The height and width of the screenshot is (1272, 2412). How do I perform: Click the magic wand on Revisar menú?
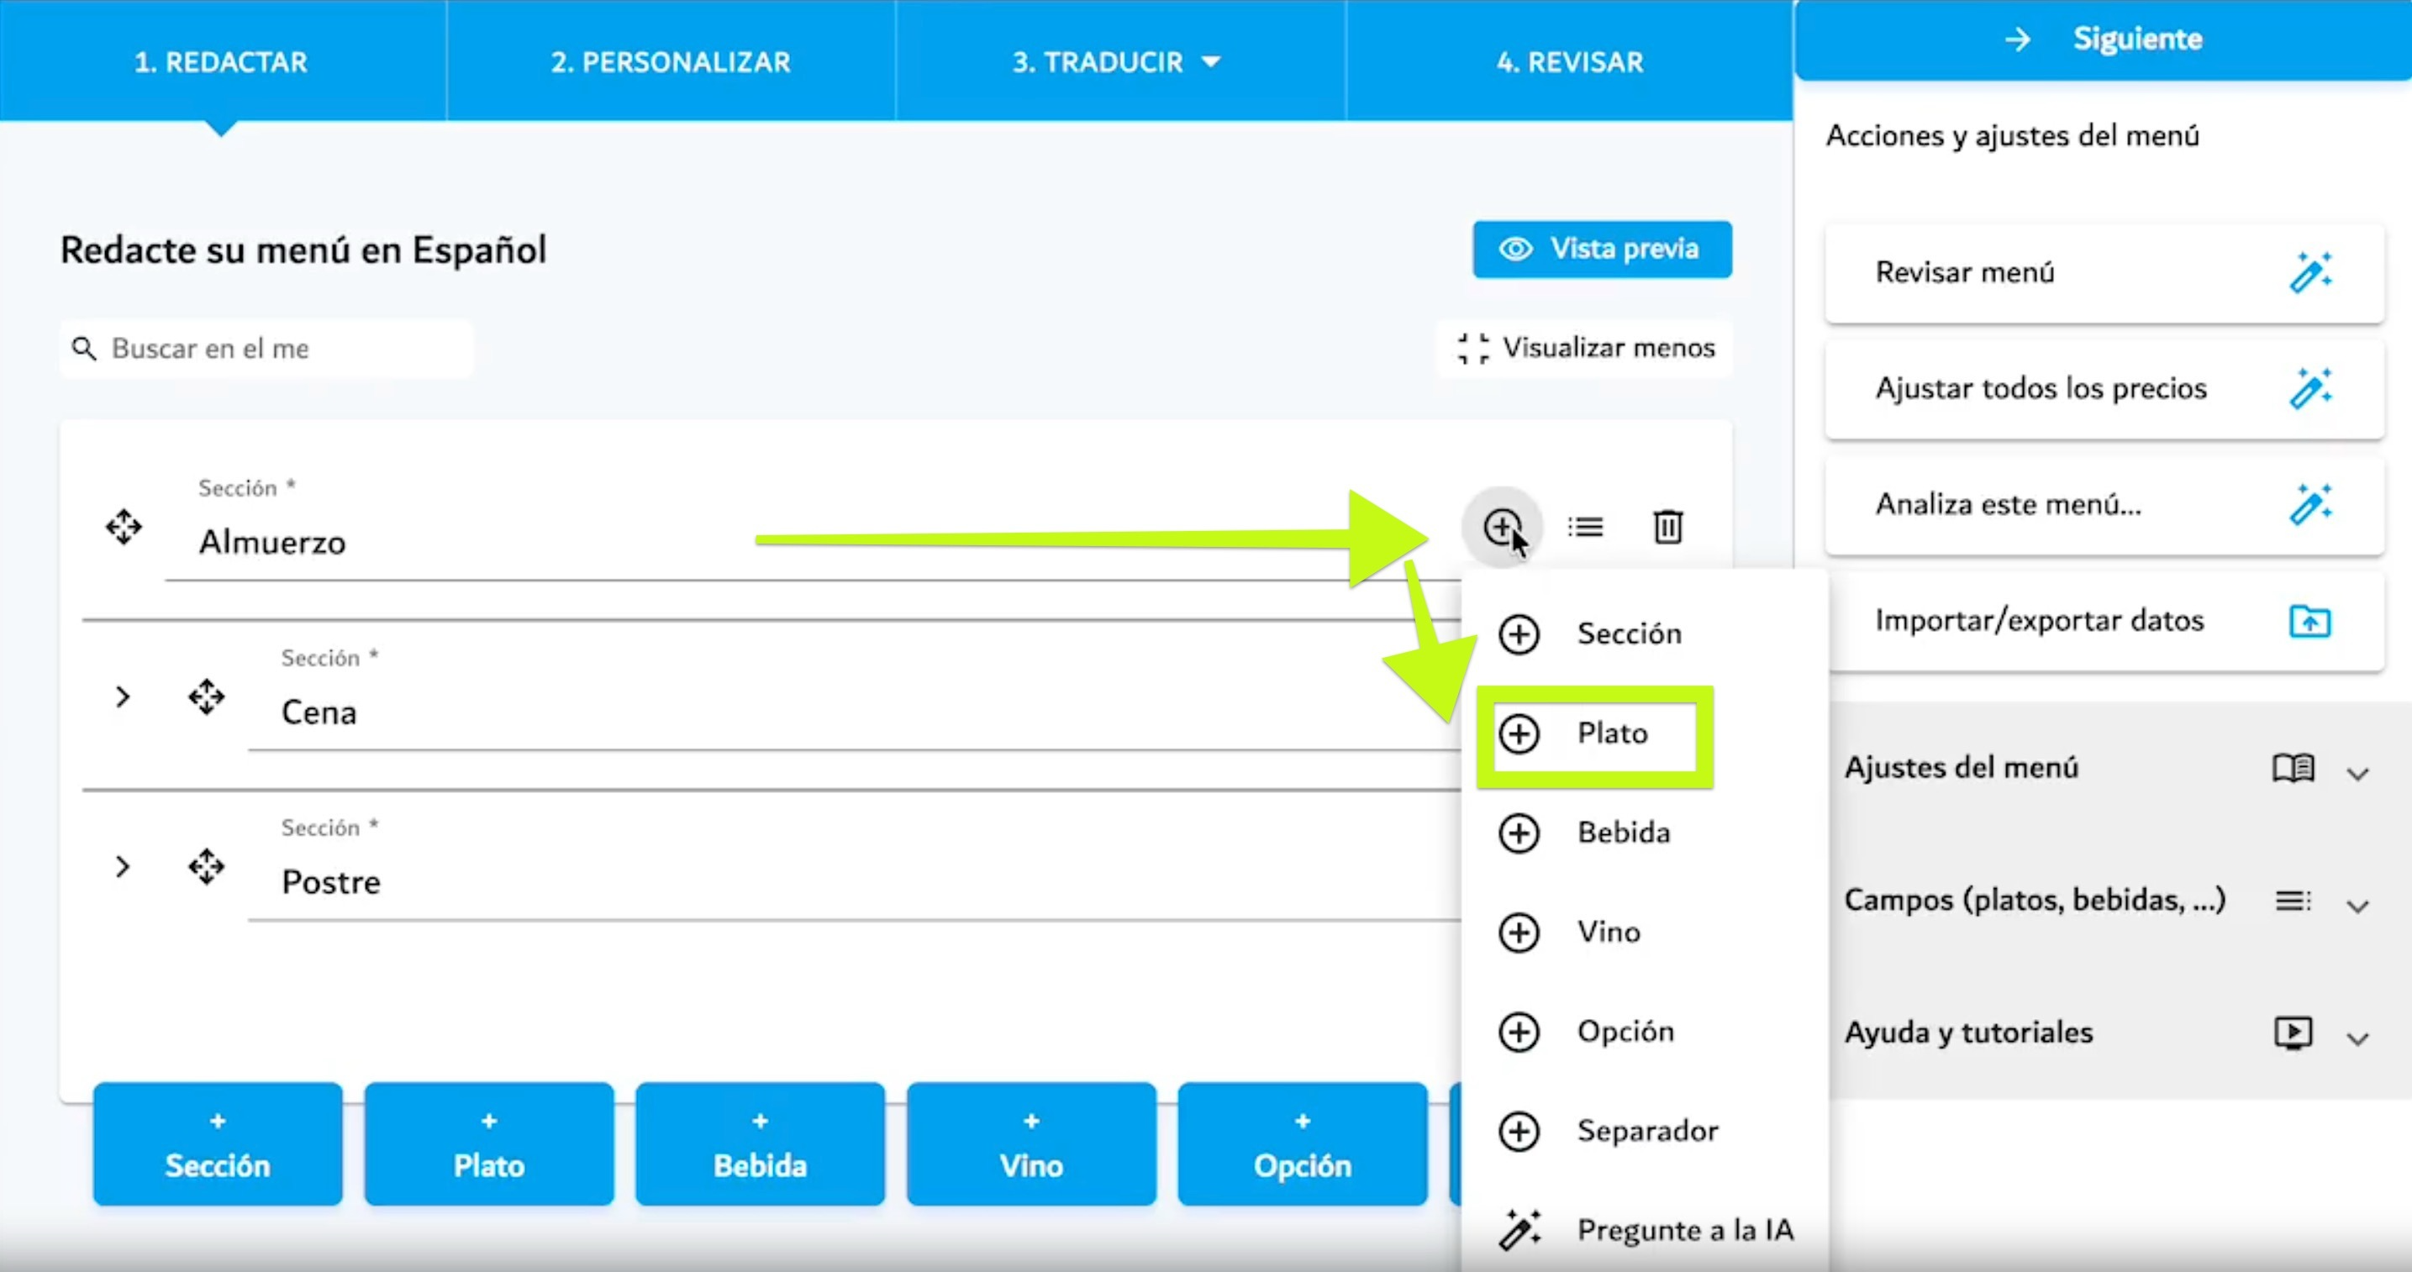[2310, 272]
